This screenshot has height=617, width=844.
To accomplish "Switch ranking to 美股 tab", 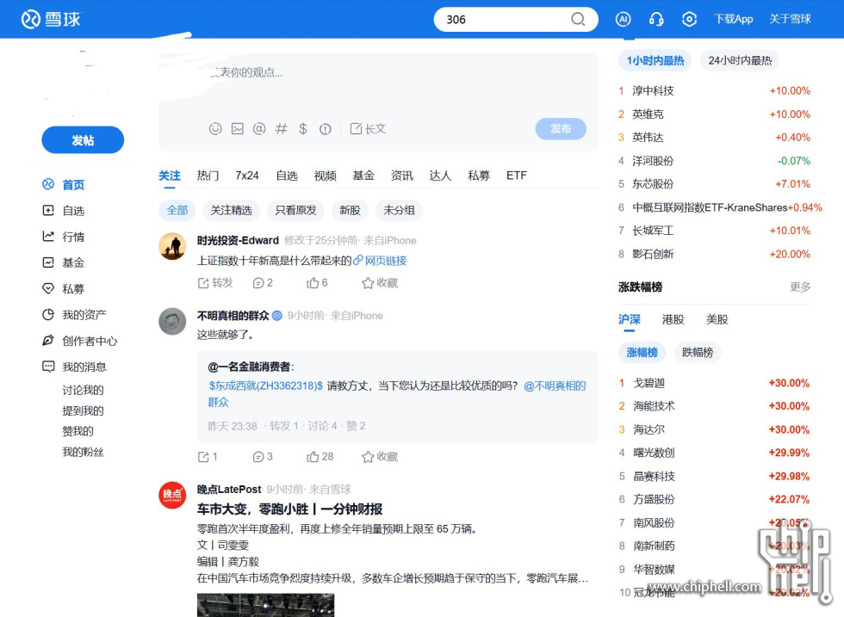I will 717,319.
